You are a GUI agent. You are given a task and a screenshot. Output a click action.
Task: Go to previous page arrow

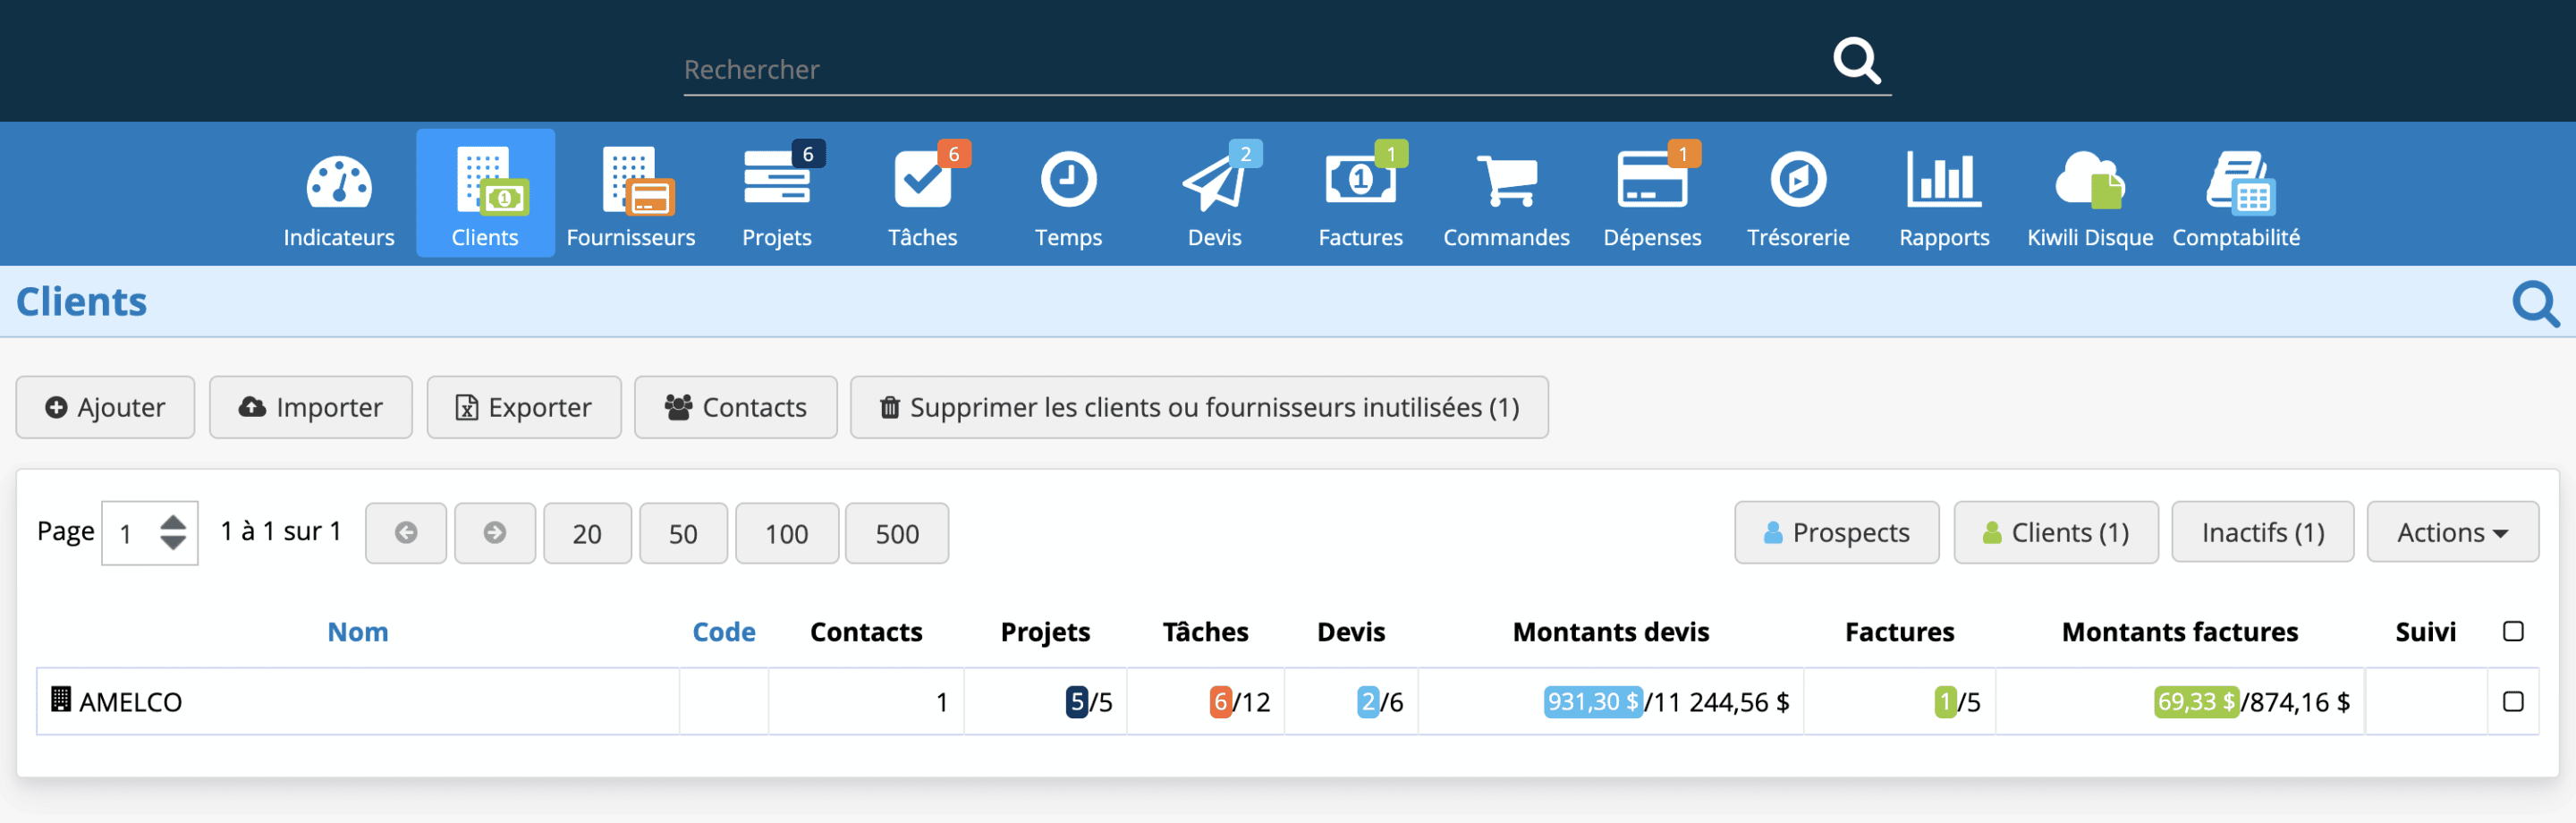click(x=406, y=533)
